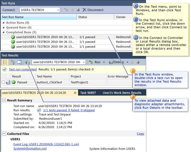Click the green Run icon in Test Results
The height and width of the screenshot is (152, 191).
(x=91, y=62)
